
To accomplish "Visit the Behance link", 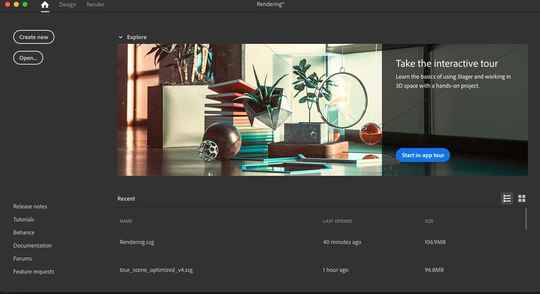I will (x=24, y=232).
